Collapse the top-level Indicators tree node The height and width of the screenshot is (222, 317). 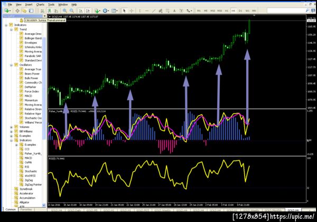(6, 25)
